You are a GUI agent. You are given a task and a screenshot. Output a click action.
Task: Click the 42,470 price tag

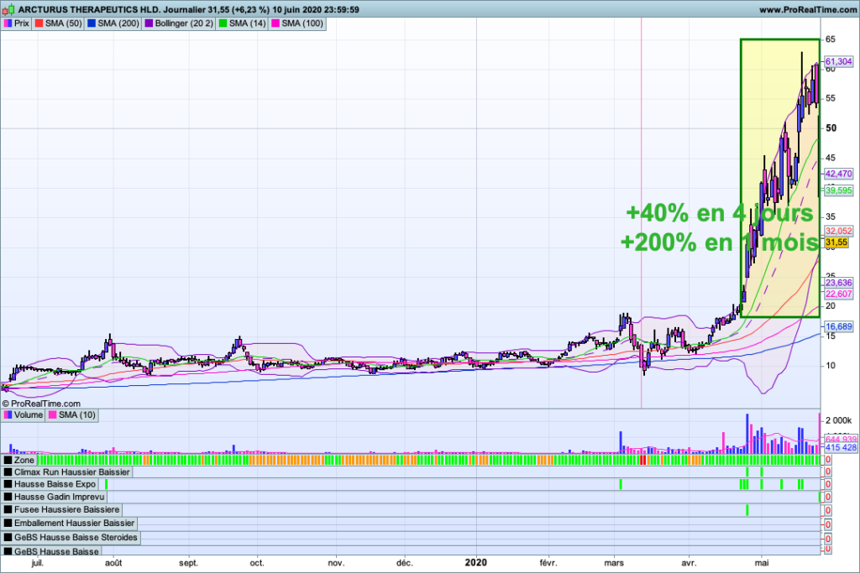click(839, 174)
